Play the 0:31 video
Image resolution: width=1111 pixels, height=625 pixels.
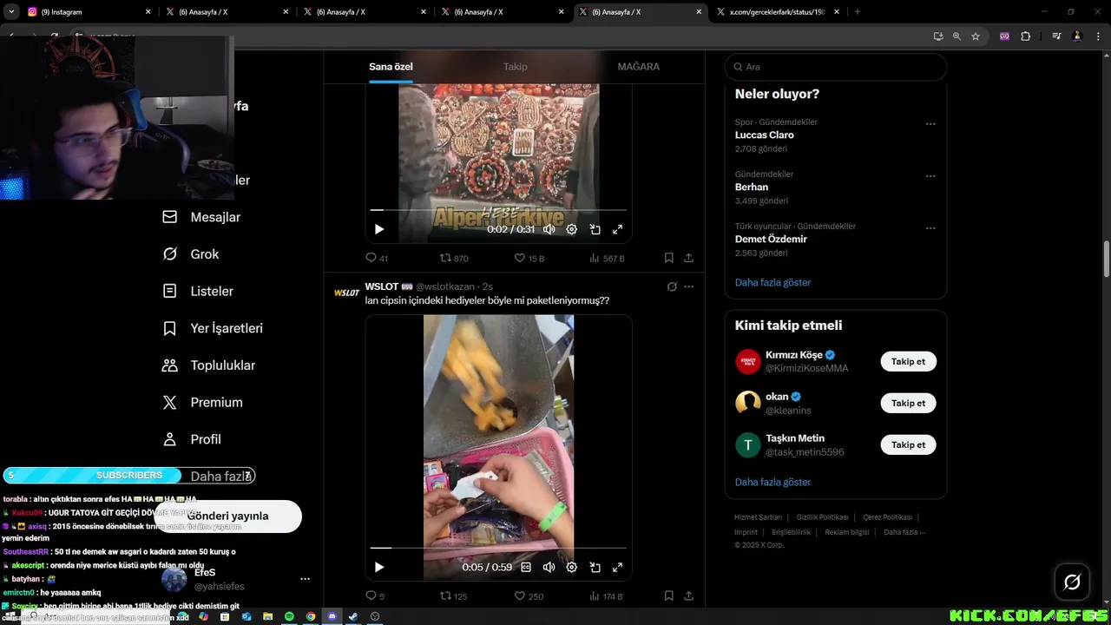[x=379, y=229]
